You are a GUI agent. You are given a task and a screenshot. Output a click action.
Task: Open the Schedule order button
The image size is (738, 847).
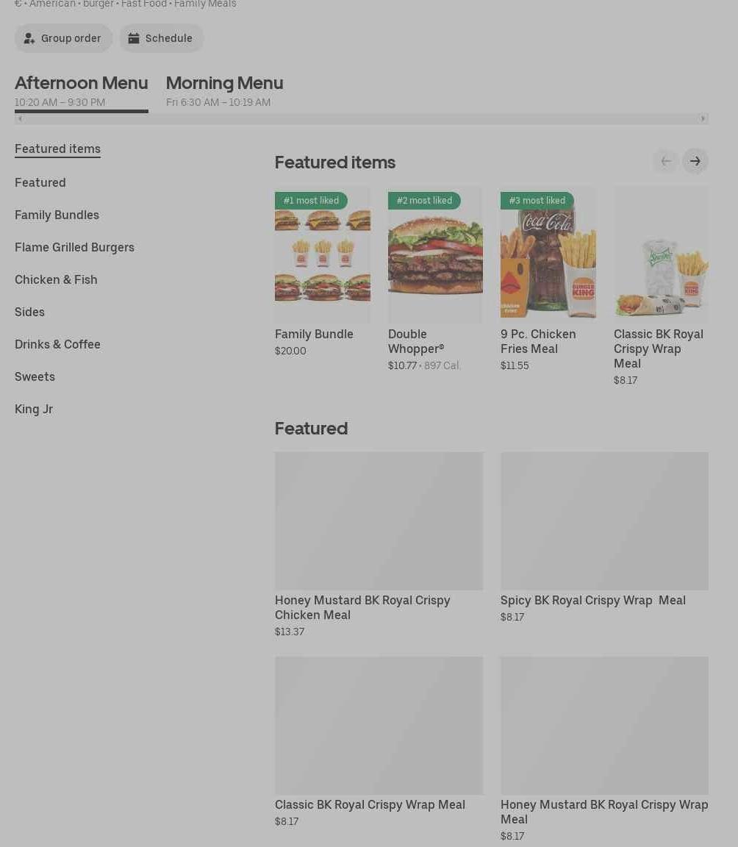point(161,38)
